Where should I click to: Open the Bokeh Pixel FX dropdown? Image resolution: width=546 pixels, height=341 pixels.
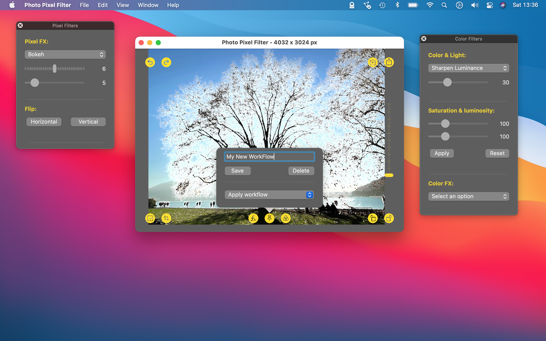tap(65, 55)
